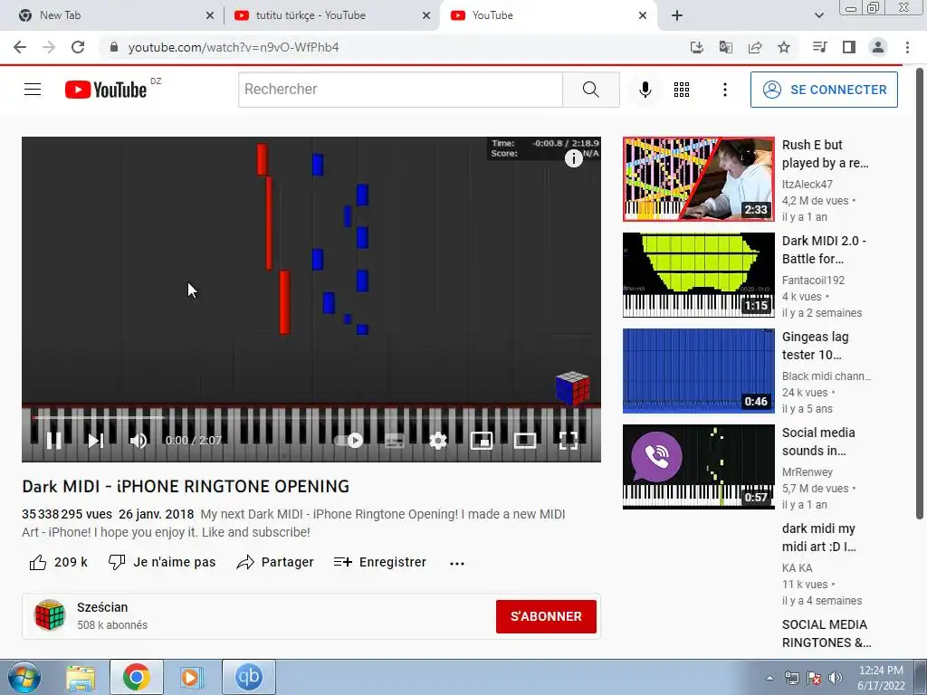The image size is (927, 695).
Task: Open Partager share dialog
Action: click(x=275, y=562)
